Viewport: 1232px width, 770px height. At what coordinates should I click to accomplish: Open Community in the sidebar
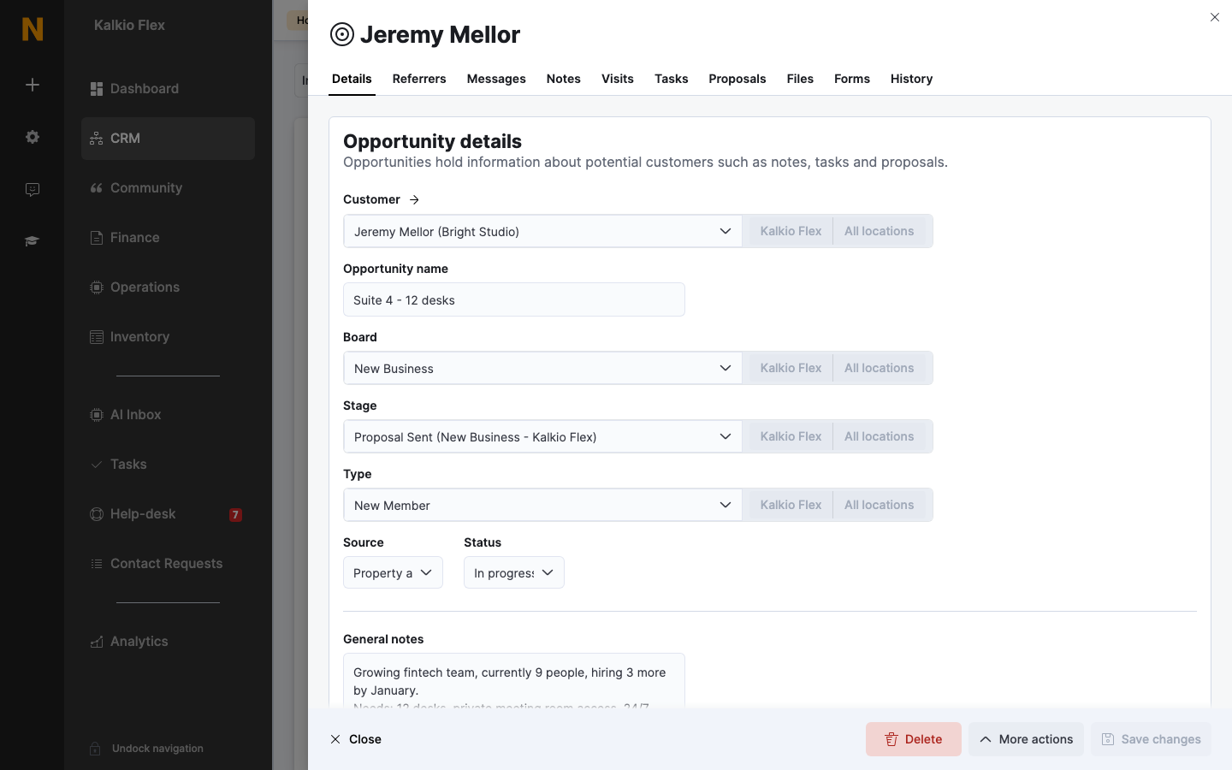pos(168,188)
